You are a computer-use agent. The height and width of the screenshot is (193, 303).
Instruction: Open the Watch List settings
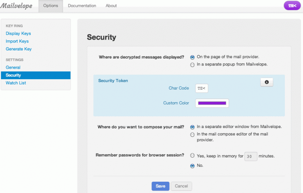coord(15,83)
